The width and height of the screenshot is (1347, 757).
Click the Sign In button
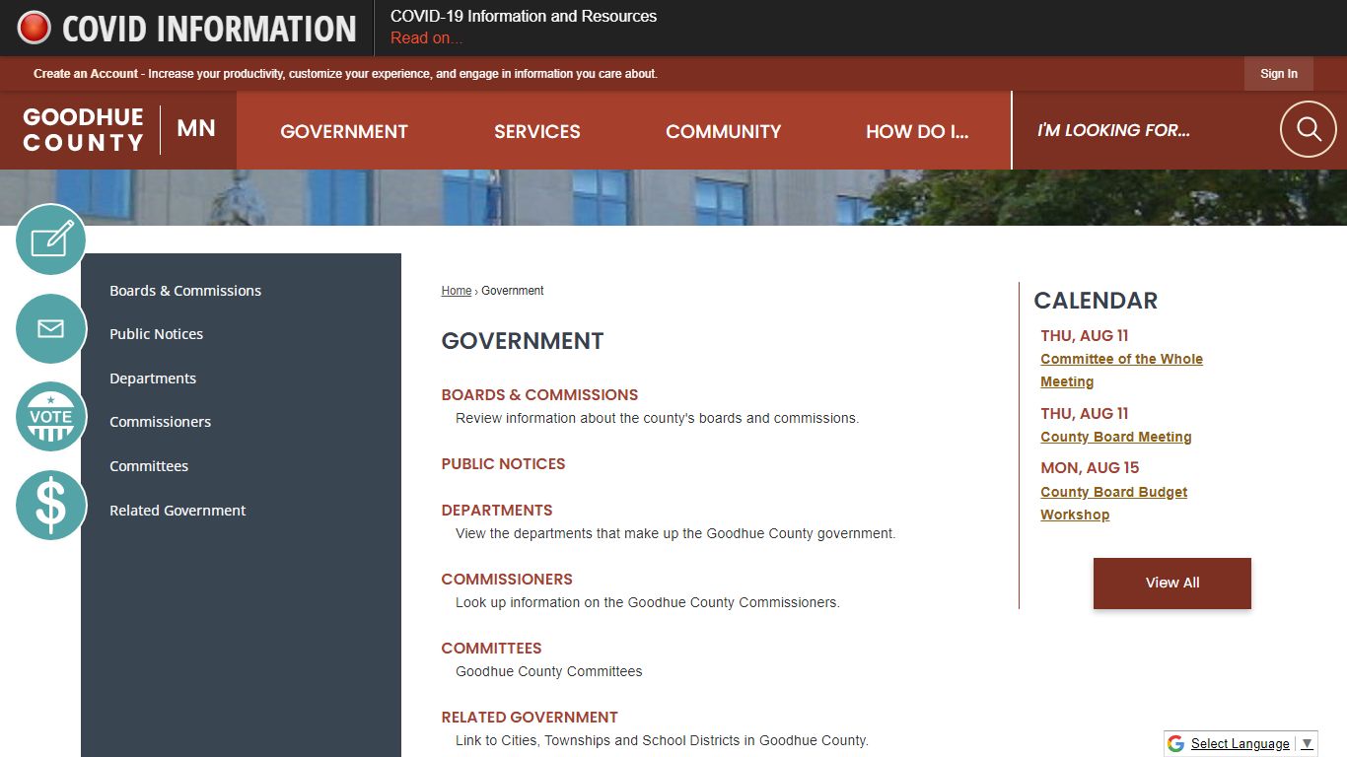click(x=1279, y=74)
